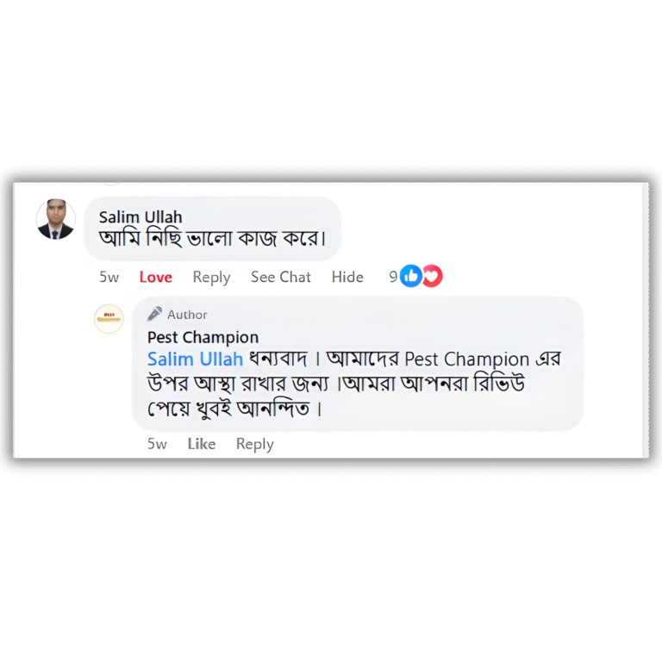Open Salim Ullah's profile picture
The image size is (662, 662).
(56, 219)
